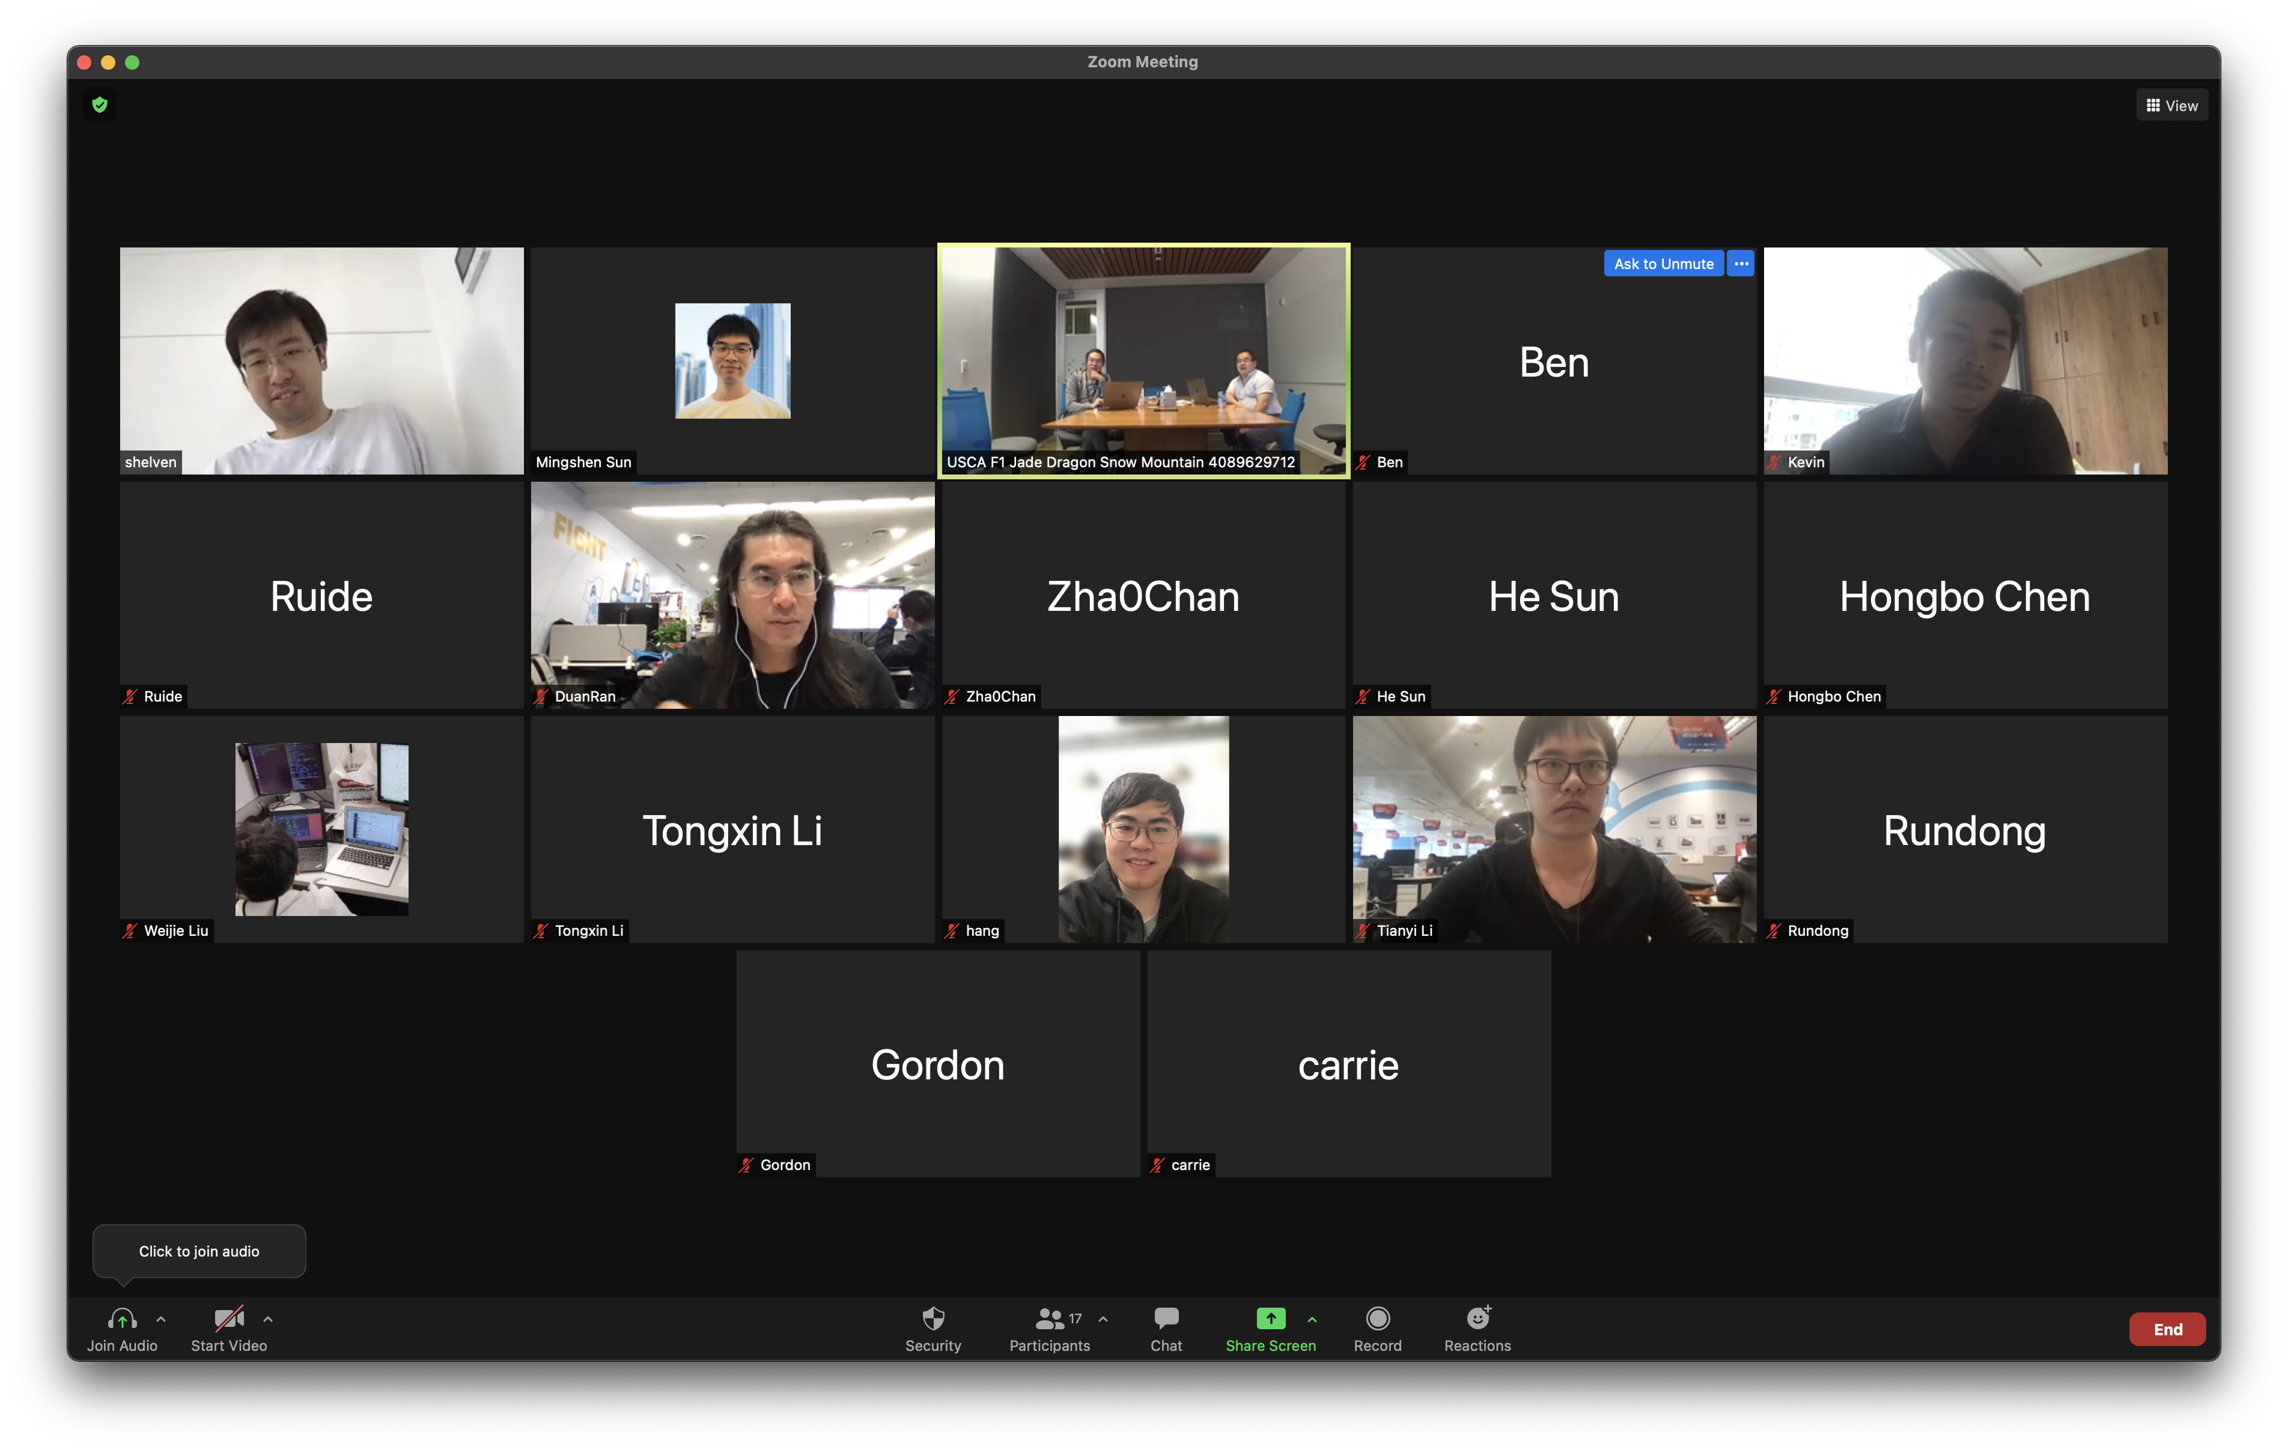Click the Ask to Unmute button
The image size is (2288, 1450).
pyautogui.click(x=1663, y=263)
